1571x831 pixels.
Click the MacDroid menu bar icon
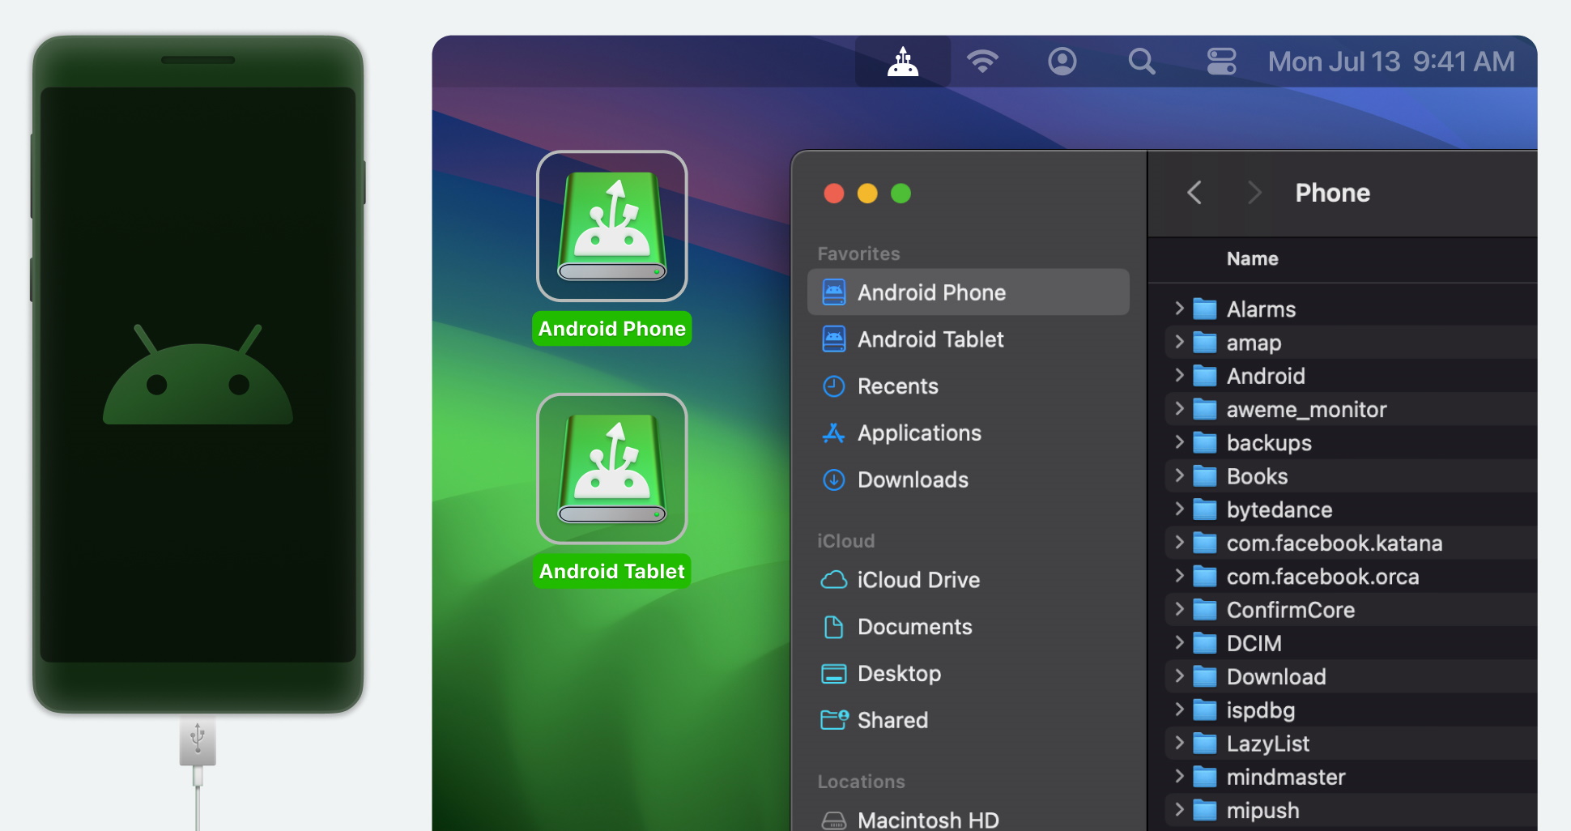tap(902, 62)
